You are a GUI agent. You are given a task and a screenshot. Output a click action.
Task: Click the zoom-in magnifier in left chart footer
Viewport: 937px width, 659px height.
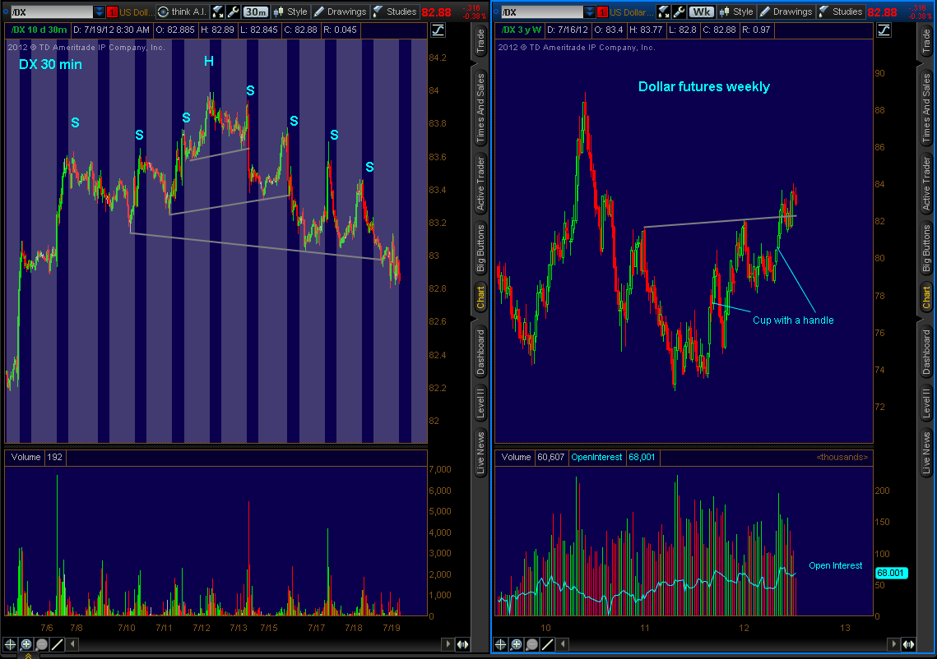26,645
